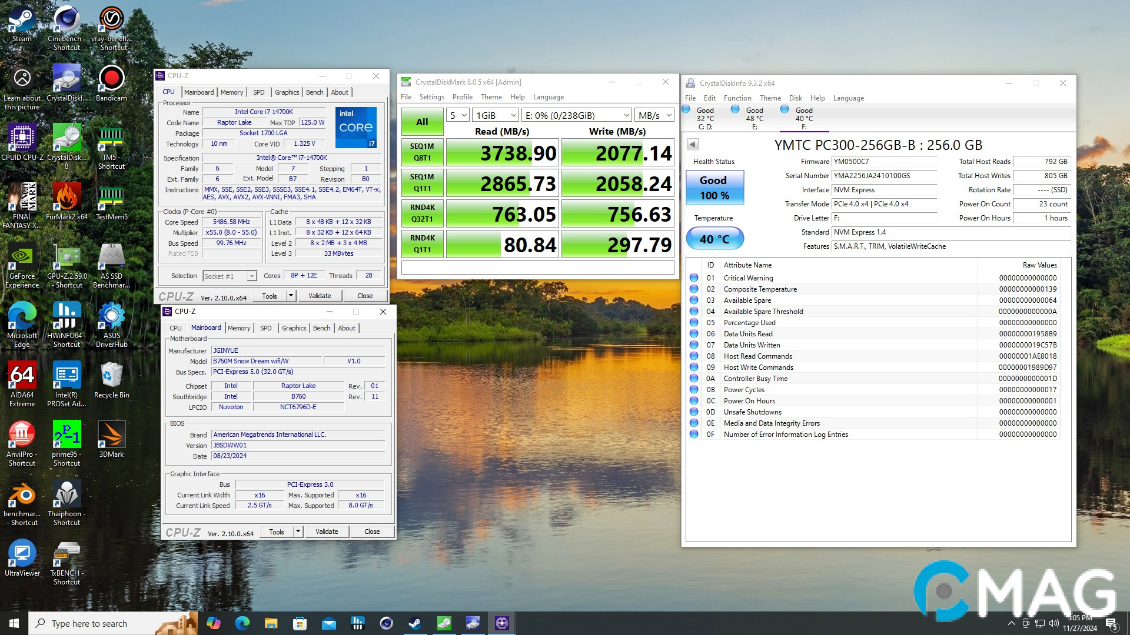
Task: Click the left arrow disk navigator in CrystalDiskInfo
Action: pos(693,144)
